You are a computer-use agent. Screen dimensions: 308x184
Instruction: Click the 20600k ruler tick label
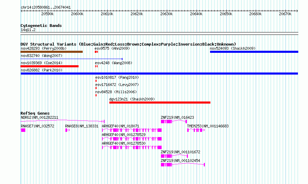click(x=77, y=14)
